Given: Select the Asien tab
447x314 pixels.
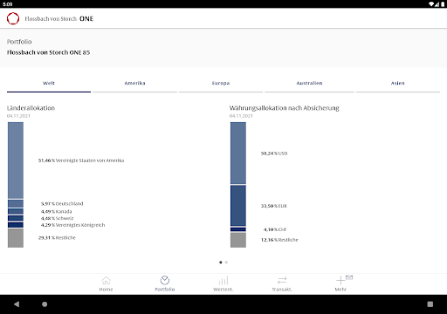Looking at the screenshot, I should coord(398,83).
